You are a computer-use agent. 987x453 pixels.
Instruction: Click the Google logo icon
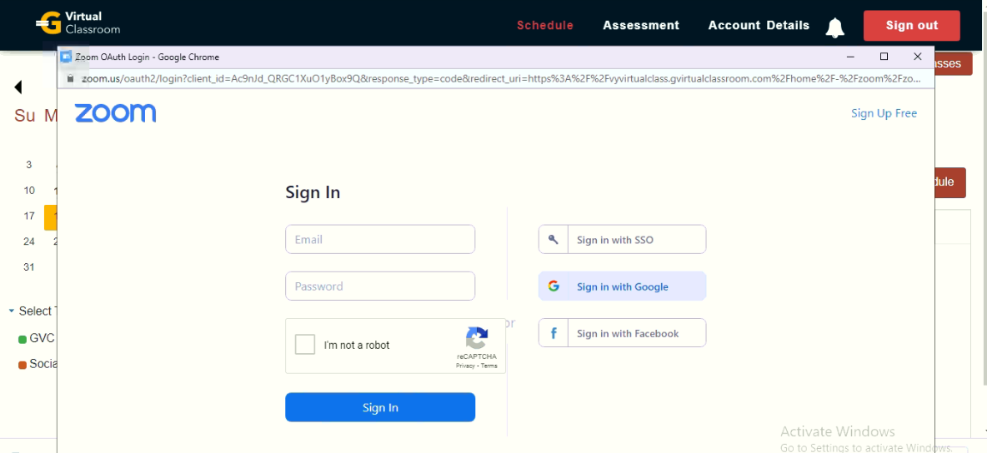[x=554, y=286]
